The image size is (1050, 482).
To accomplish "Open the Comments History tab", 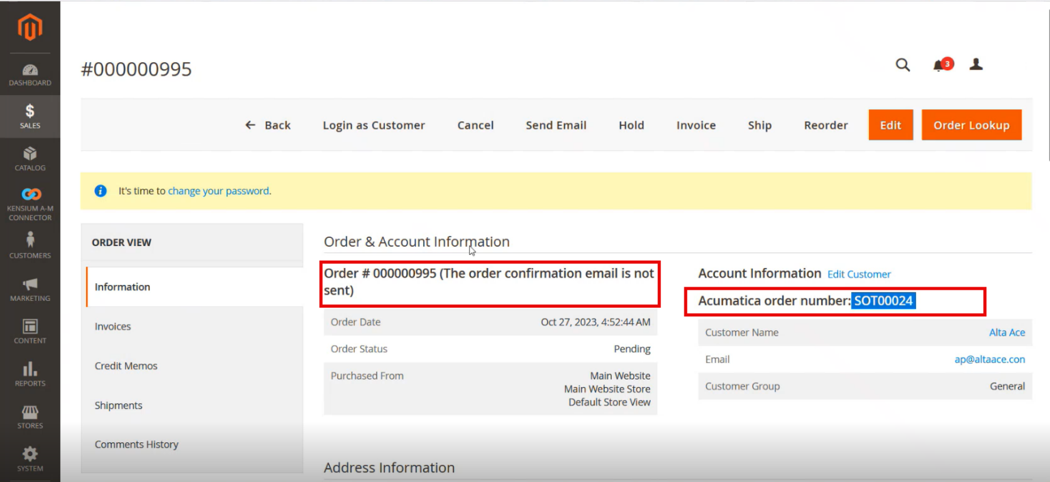I will (136, 444).
